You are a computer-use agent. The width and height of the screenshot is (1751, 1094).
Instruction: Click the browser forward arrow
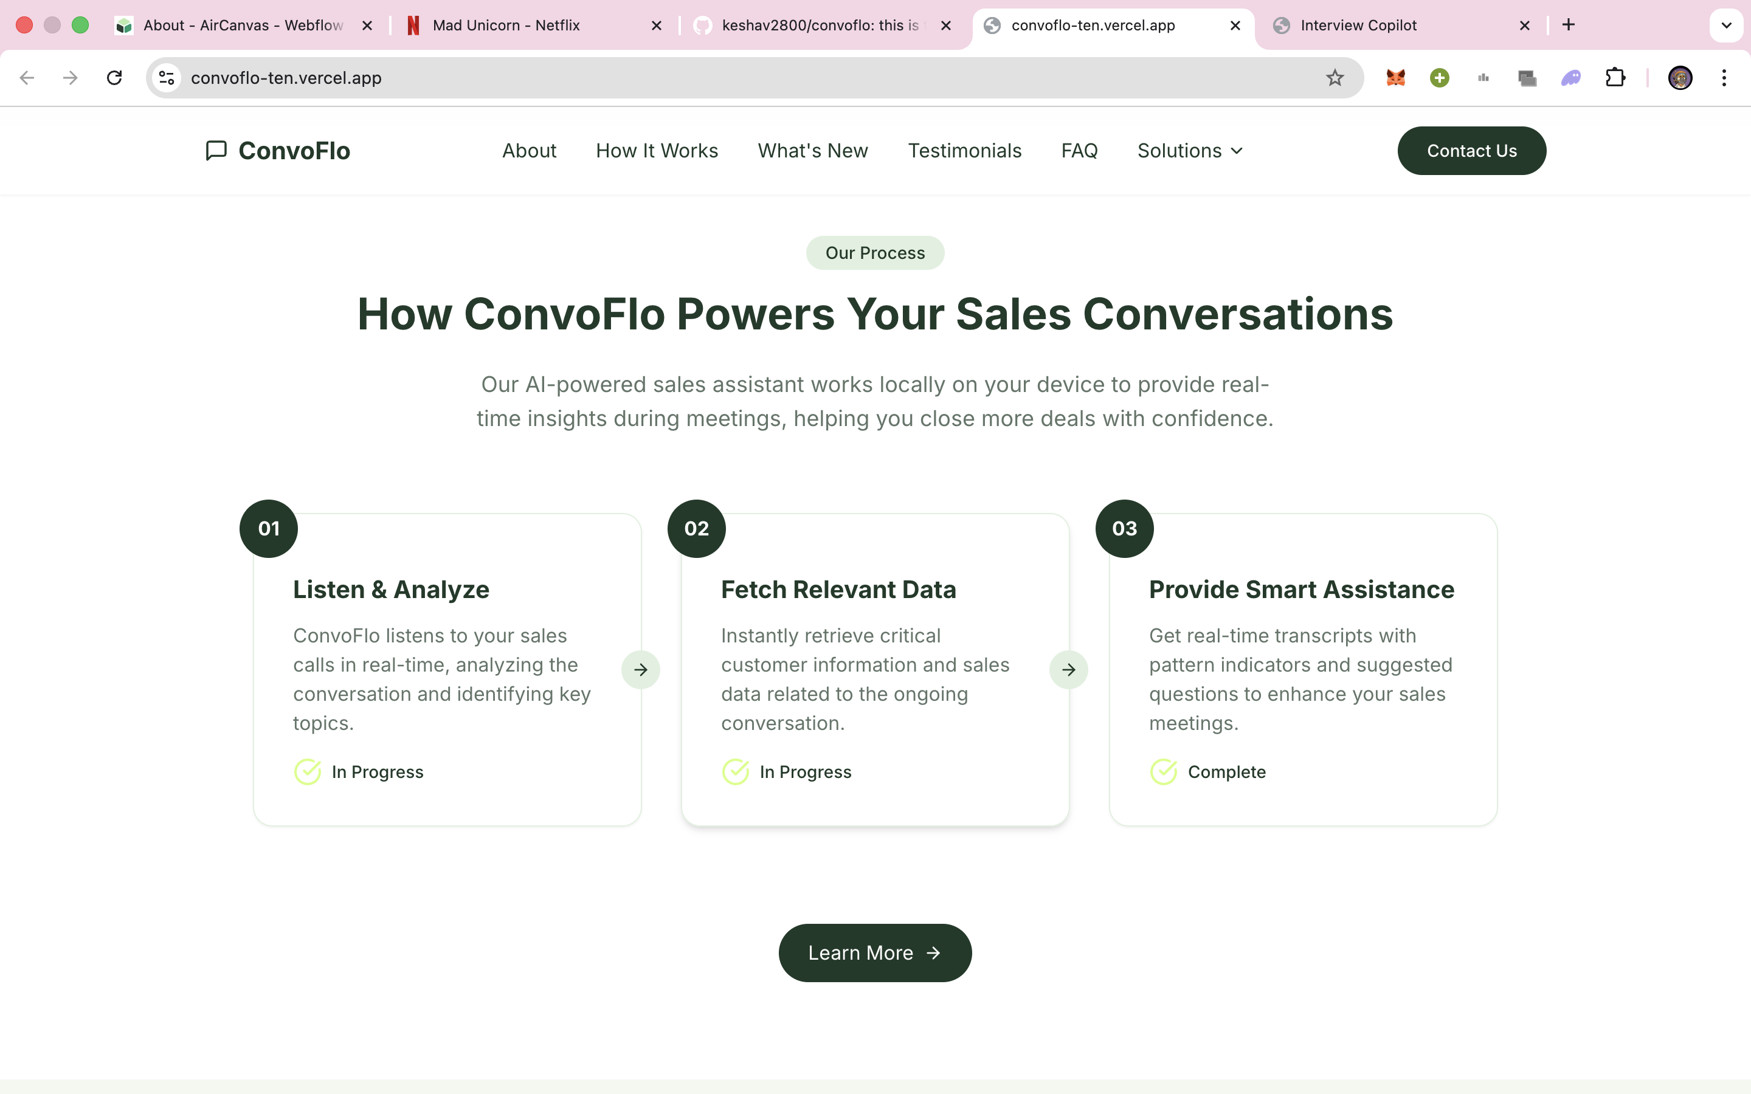70,77
